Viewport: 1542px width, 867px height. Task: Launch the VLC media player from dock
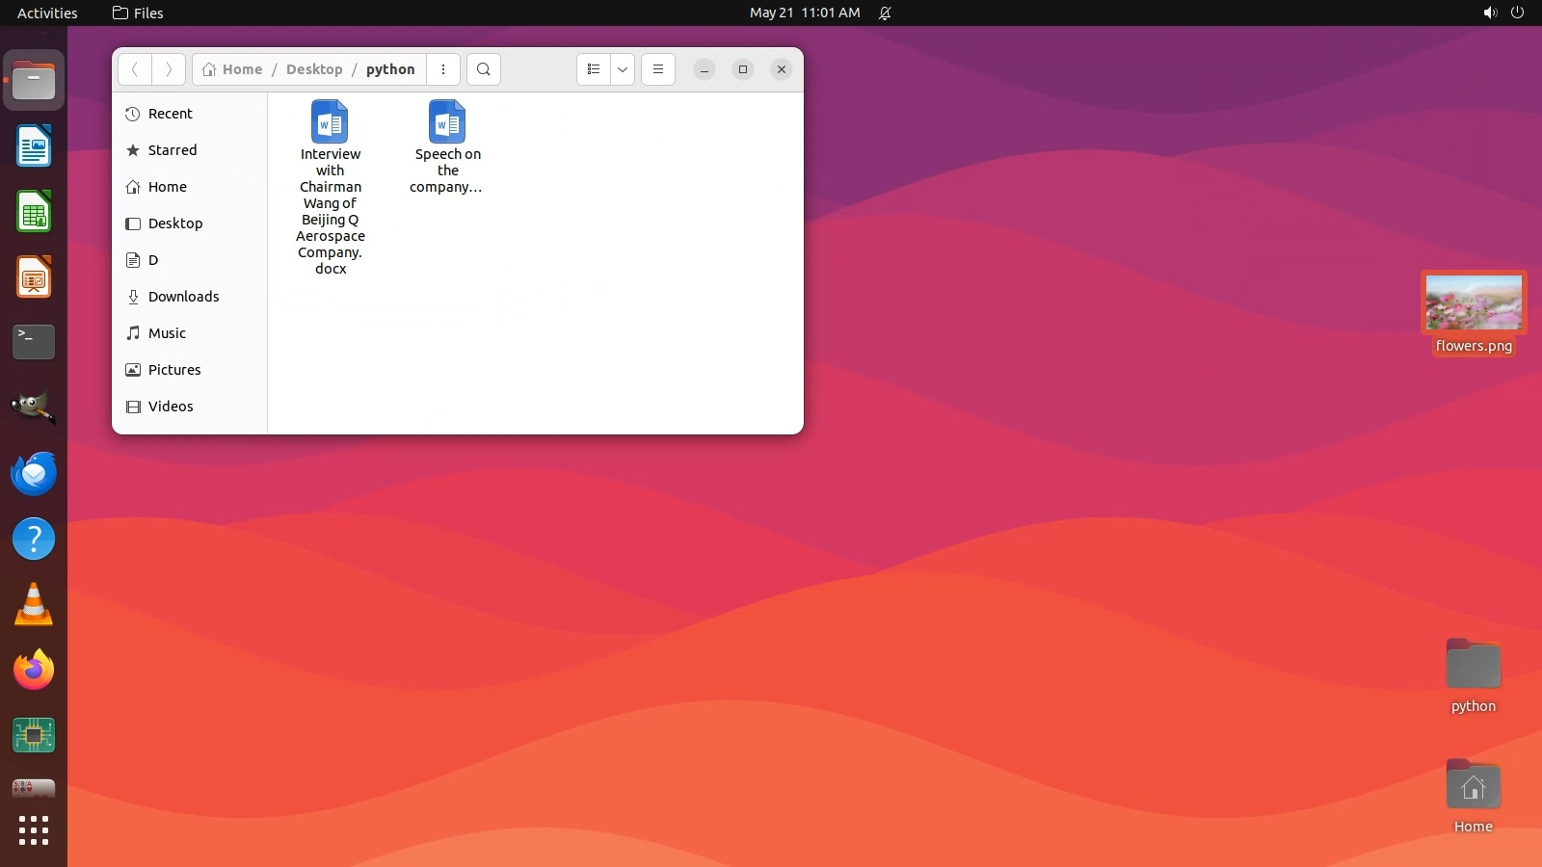coord(34,605)
